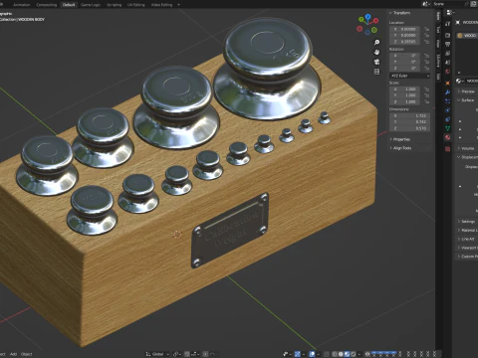This screenshot has width=478, height=358.
Task: Open the Particles properties tab
Action: click(x=448, y=101)
